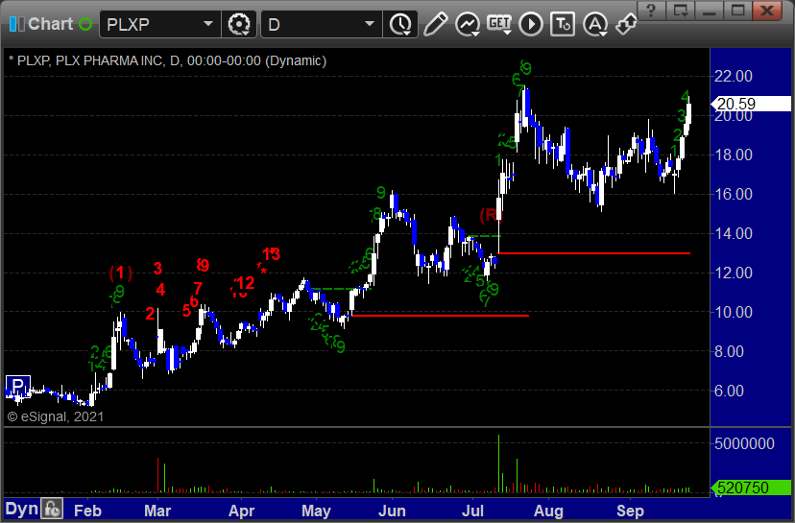Image resolution: width=795 pixels, height=523 pixels.
Task: Click the chart title PLX PHARMA INC text
Action: point(109,60)
